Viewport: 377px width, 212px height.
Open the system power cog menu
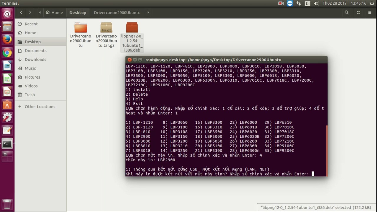coord(372,3)
